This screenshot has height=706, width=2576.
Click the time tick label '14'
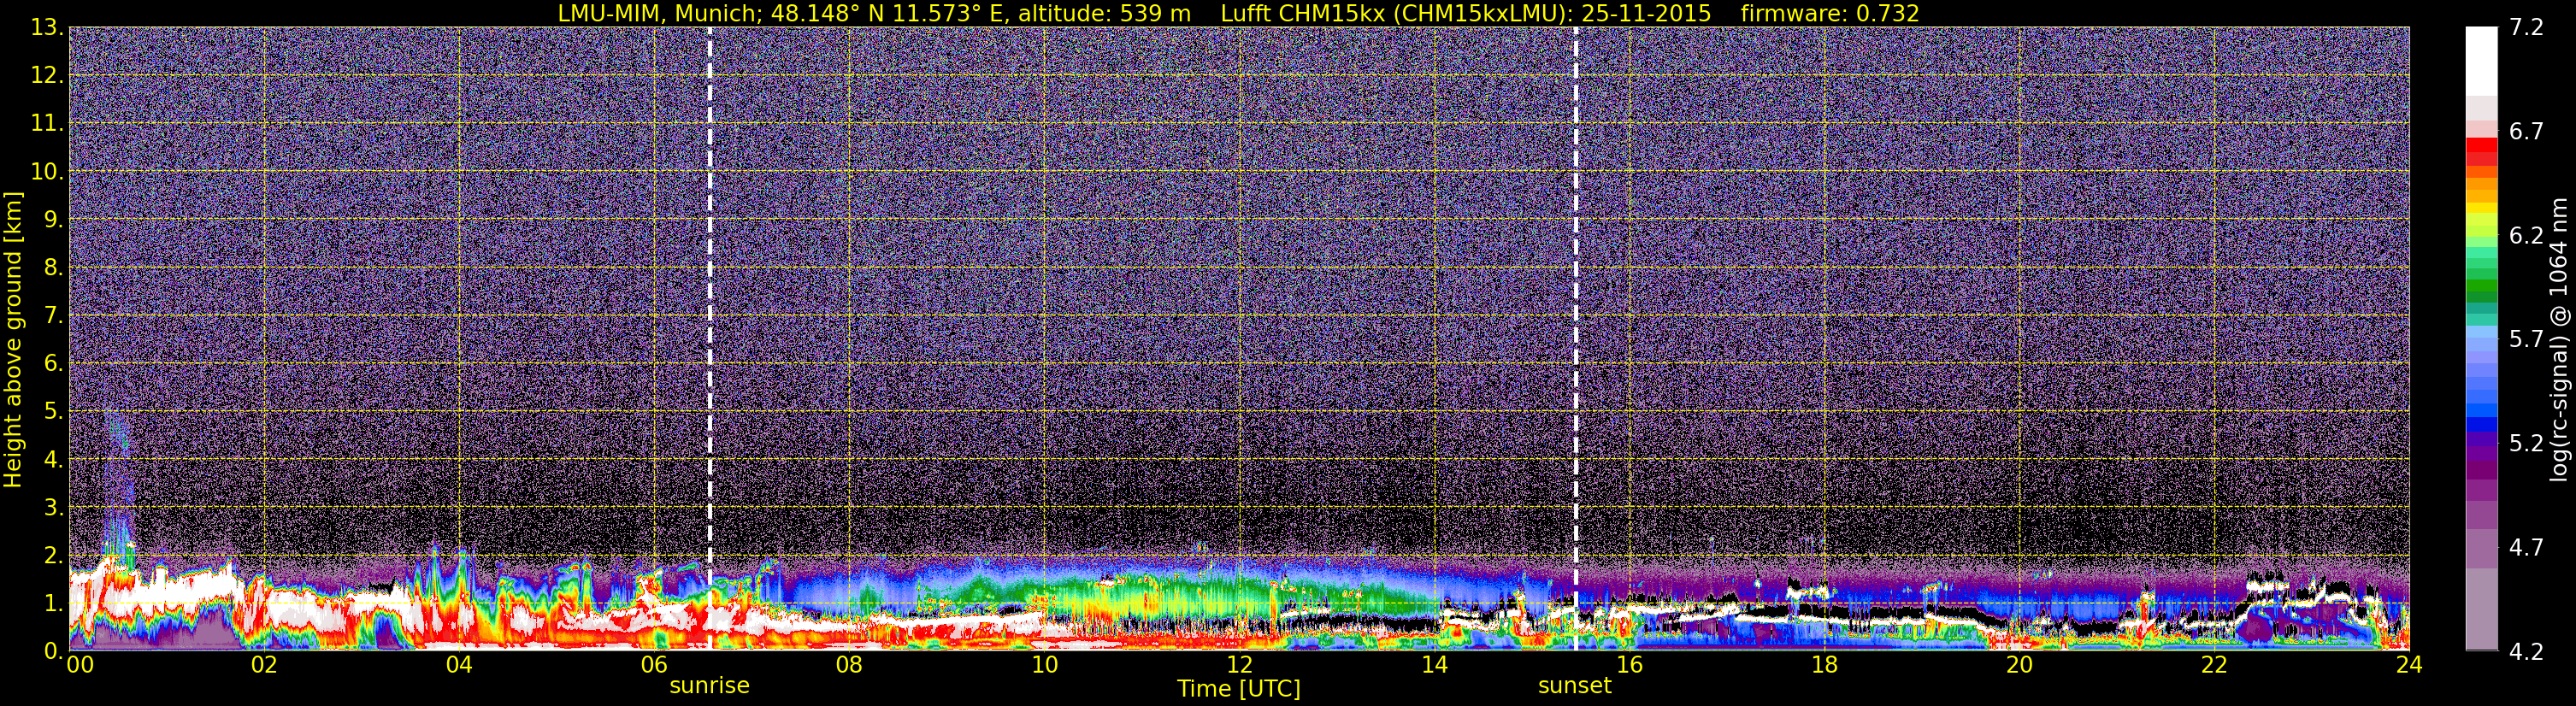[x=1434, y=665]
